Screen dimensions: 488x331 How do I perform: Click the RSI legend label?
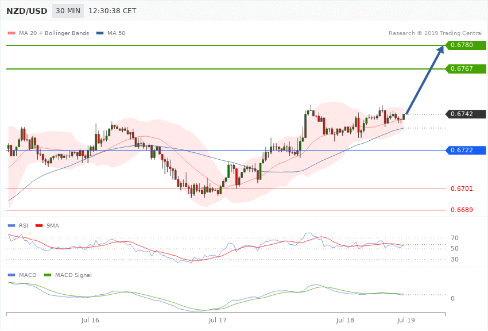point(24,225)
